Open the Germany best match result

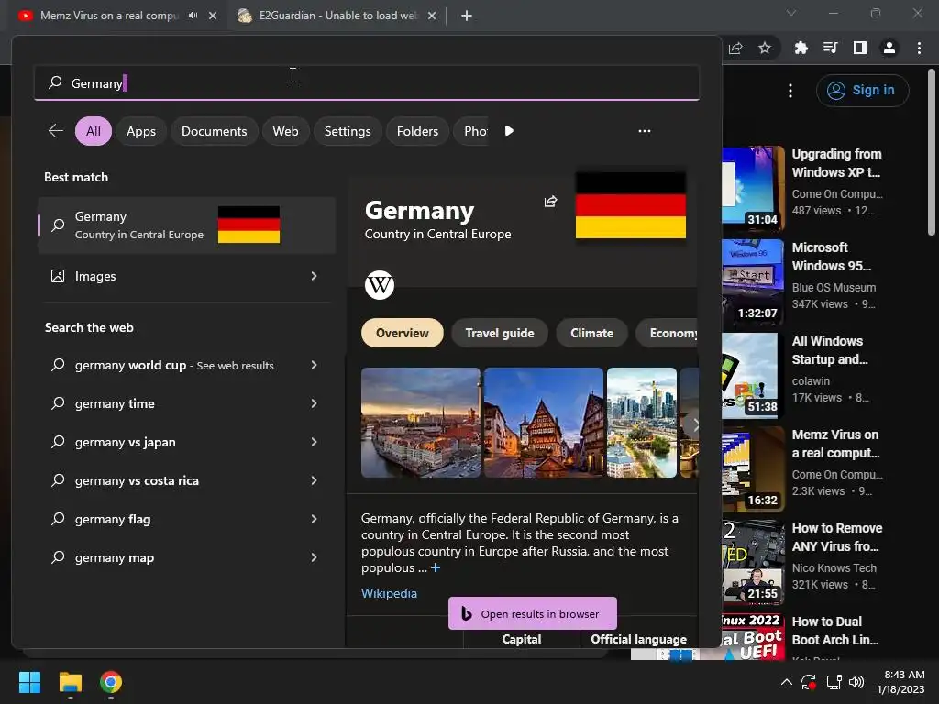point(187,225)
